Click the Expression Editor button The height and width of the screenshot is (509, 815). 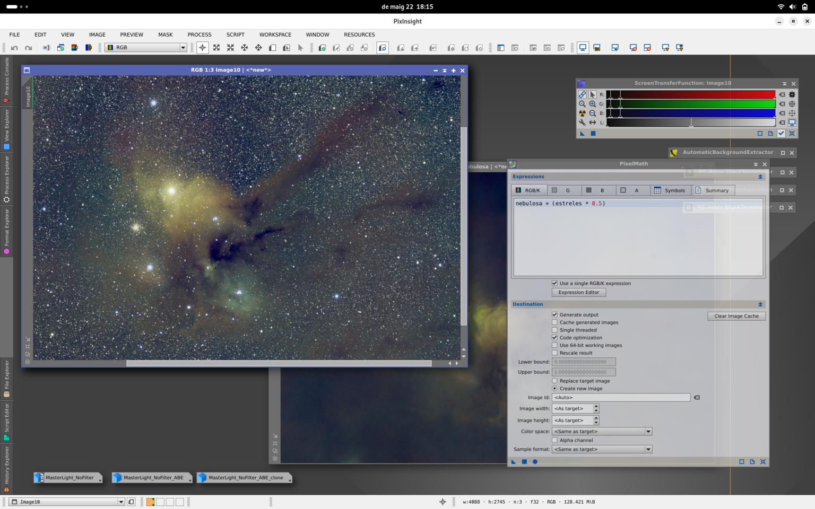pyautogui.click(x=578, y=293)
